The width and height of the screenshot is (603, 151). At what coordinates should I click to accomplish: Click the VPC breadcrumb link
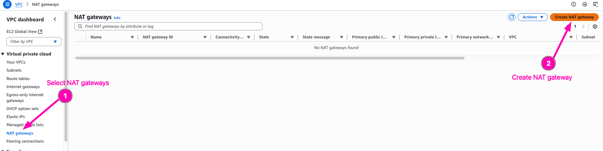click(19, 5)
